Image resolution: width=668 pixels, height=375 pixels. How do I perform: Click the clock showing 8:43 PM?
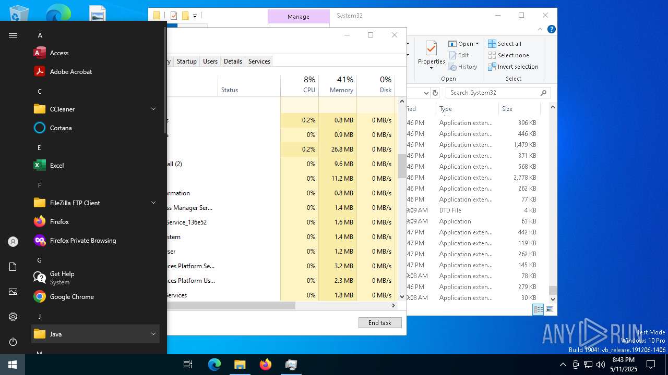coord(623,365)
